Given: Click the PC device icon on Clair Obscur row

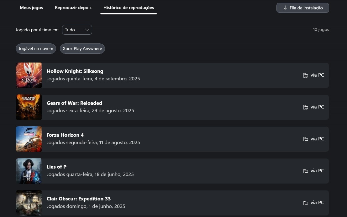Looking at the screenshot, I should (x=306, y=203).
